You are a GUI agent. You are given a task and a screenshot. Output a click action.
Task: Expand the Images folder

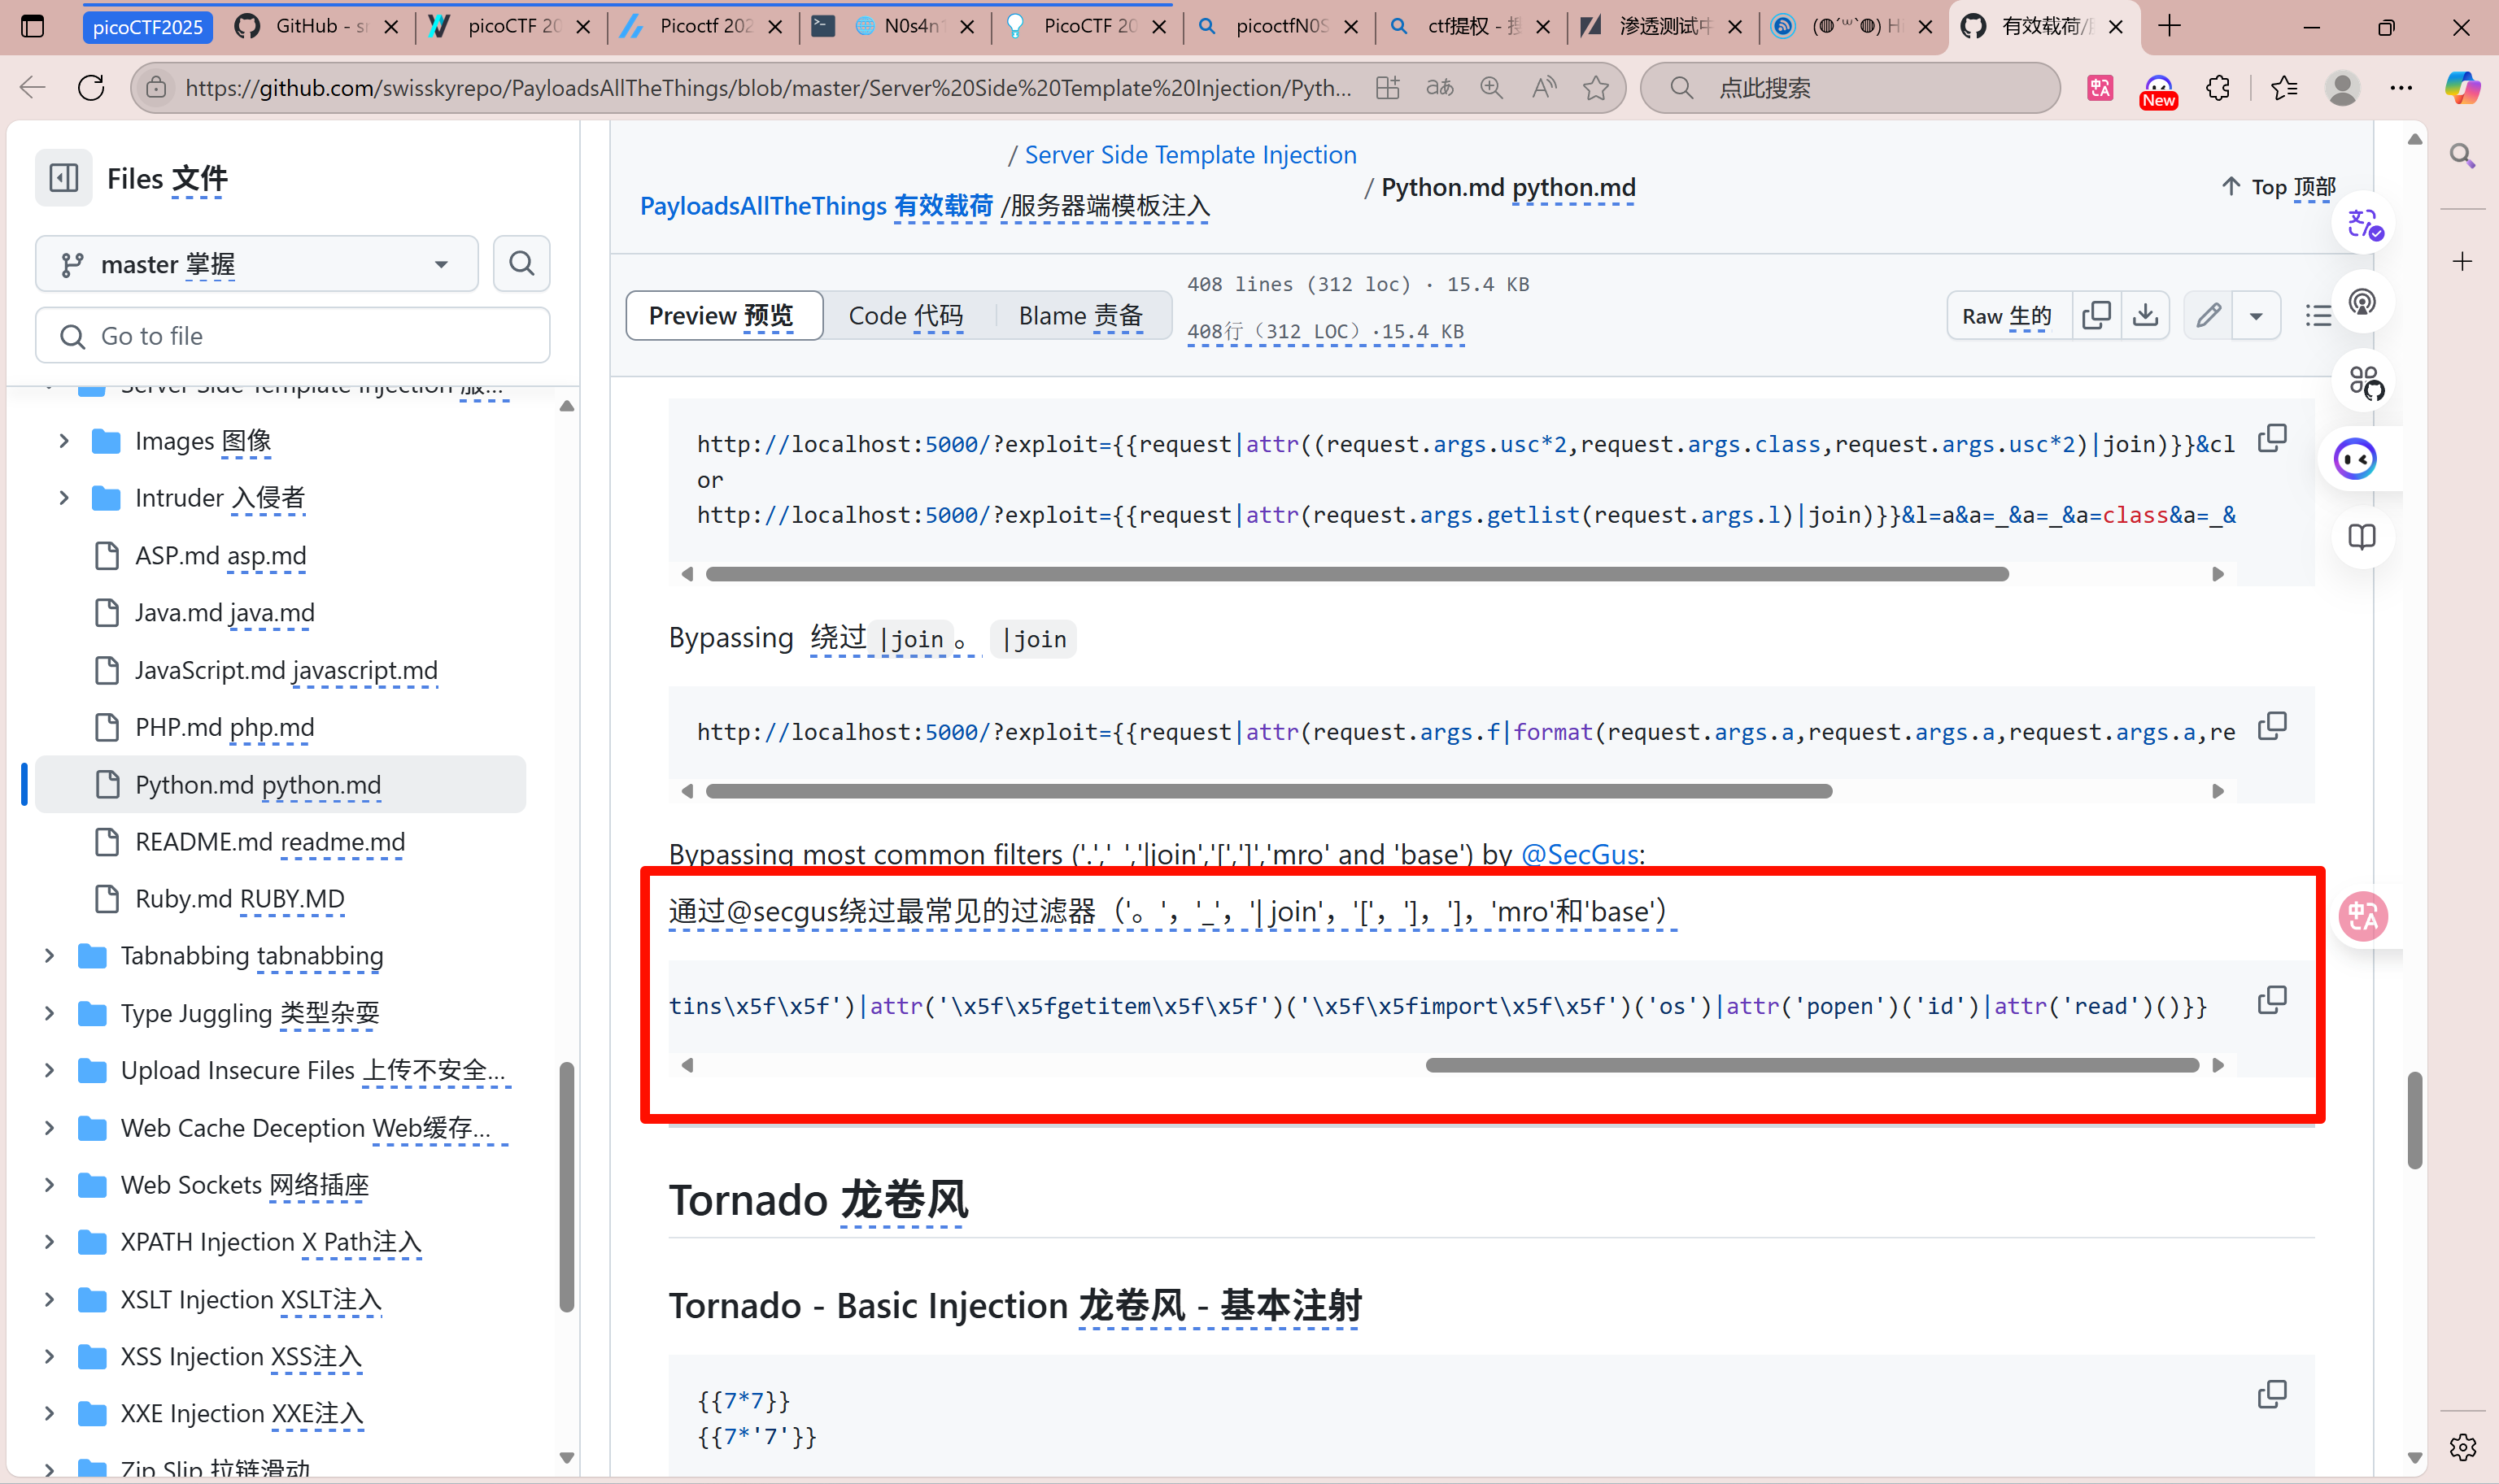click(x=64, y=441)
